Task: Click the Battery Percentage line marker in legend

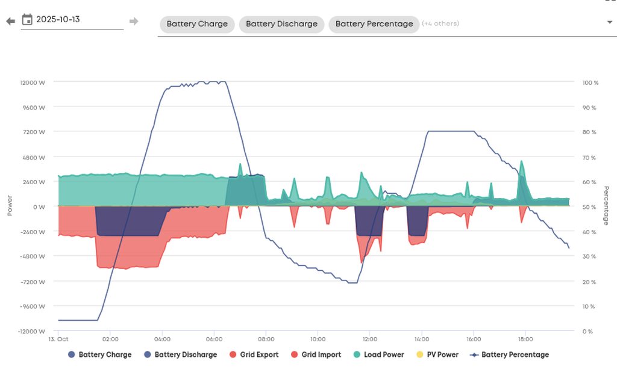Action: [475, 355]
